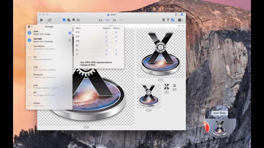Click the down chevron above preview
Viewport: 264px width, 148px height.
pos(183,26)
